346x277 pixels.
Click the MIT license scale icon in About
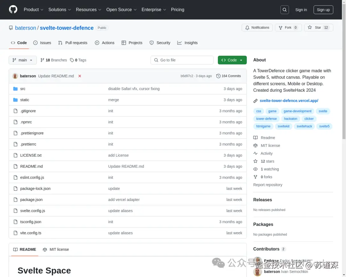(255, 146)
